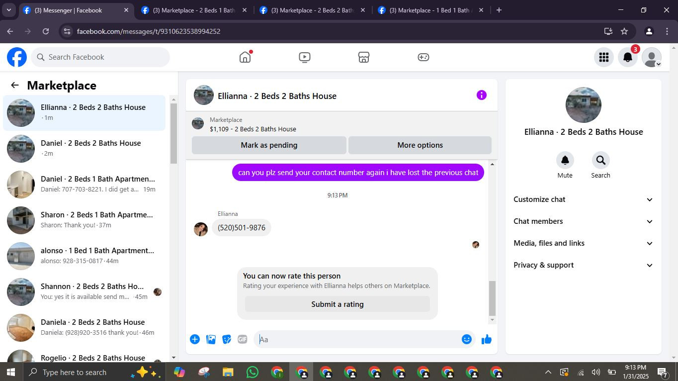The height and width of the screenshot is (381, 678).
Task: Open Chrome tab search dropdown
Action: 9,10
